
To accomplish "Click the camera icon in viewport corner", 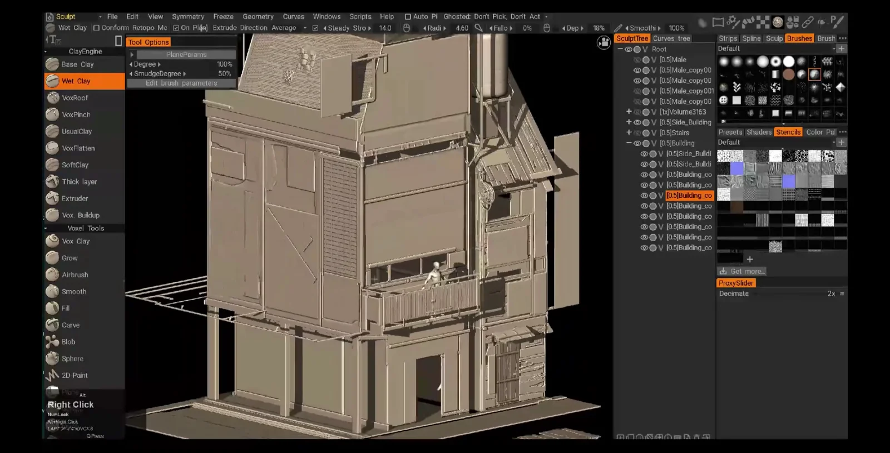I will 604,42.
